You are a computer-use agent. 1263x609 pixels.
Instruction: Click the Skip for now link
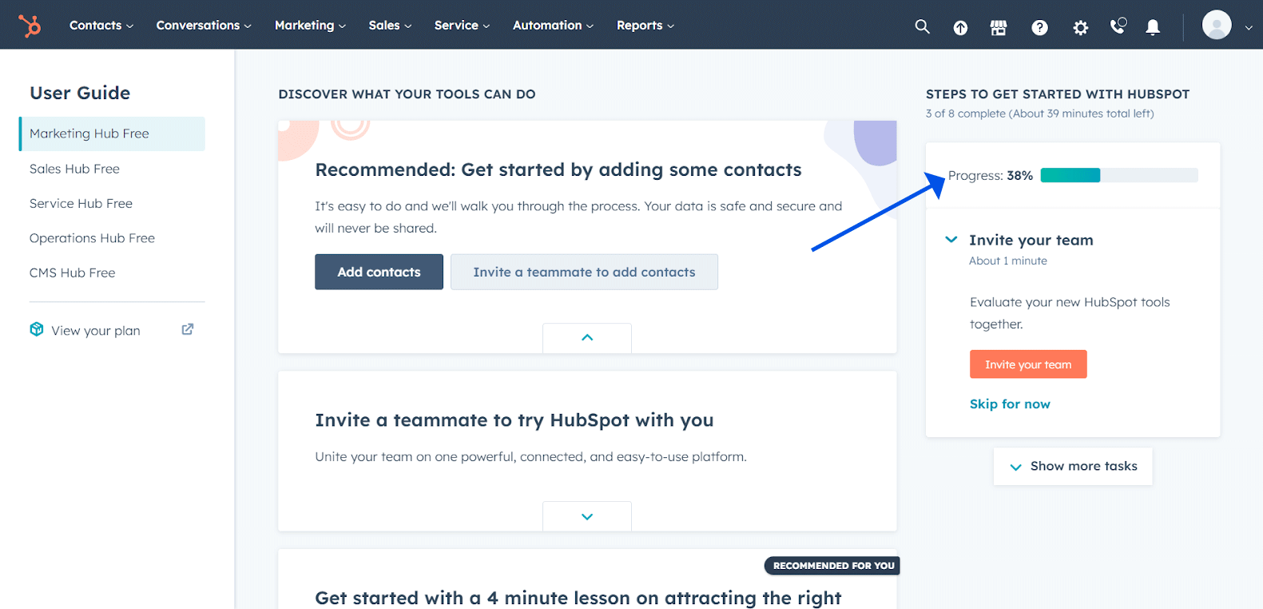1010,404
